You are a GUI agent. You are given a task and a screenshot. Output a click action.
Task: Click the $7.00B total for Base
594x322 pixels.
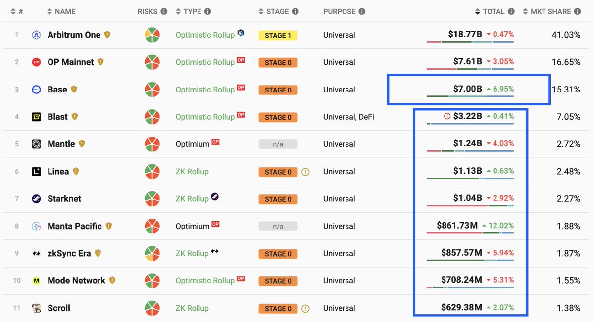tap(467, 89)
